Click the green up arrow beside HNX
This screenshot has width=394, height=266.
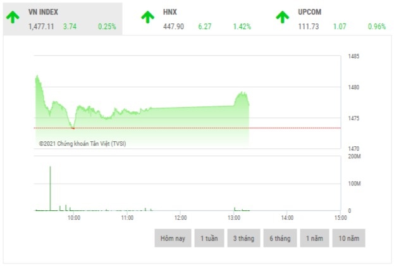click(147, 18)
